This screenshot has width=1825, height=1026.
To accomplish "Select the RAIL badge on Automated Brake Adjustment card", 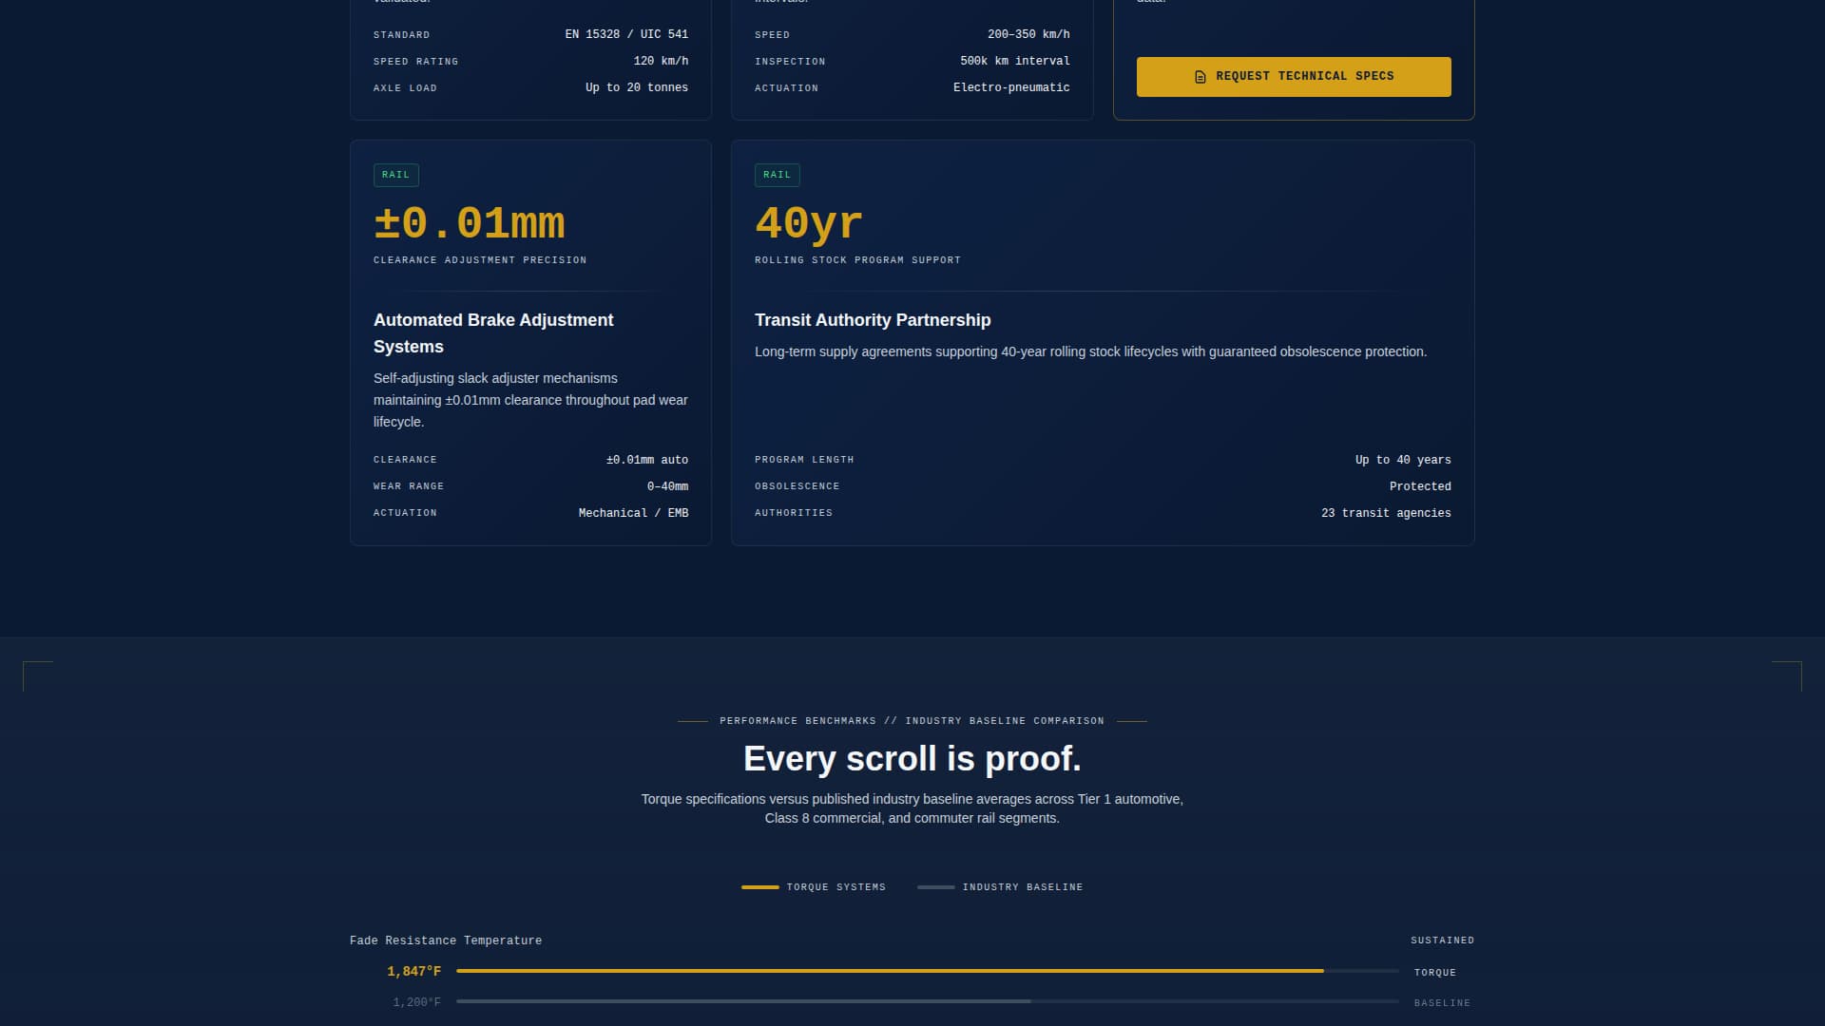I will pyautogui.click(x=395, y=175).
